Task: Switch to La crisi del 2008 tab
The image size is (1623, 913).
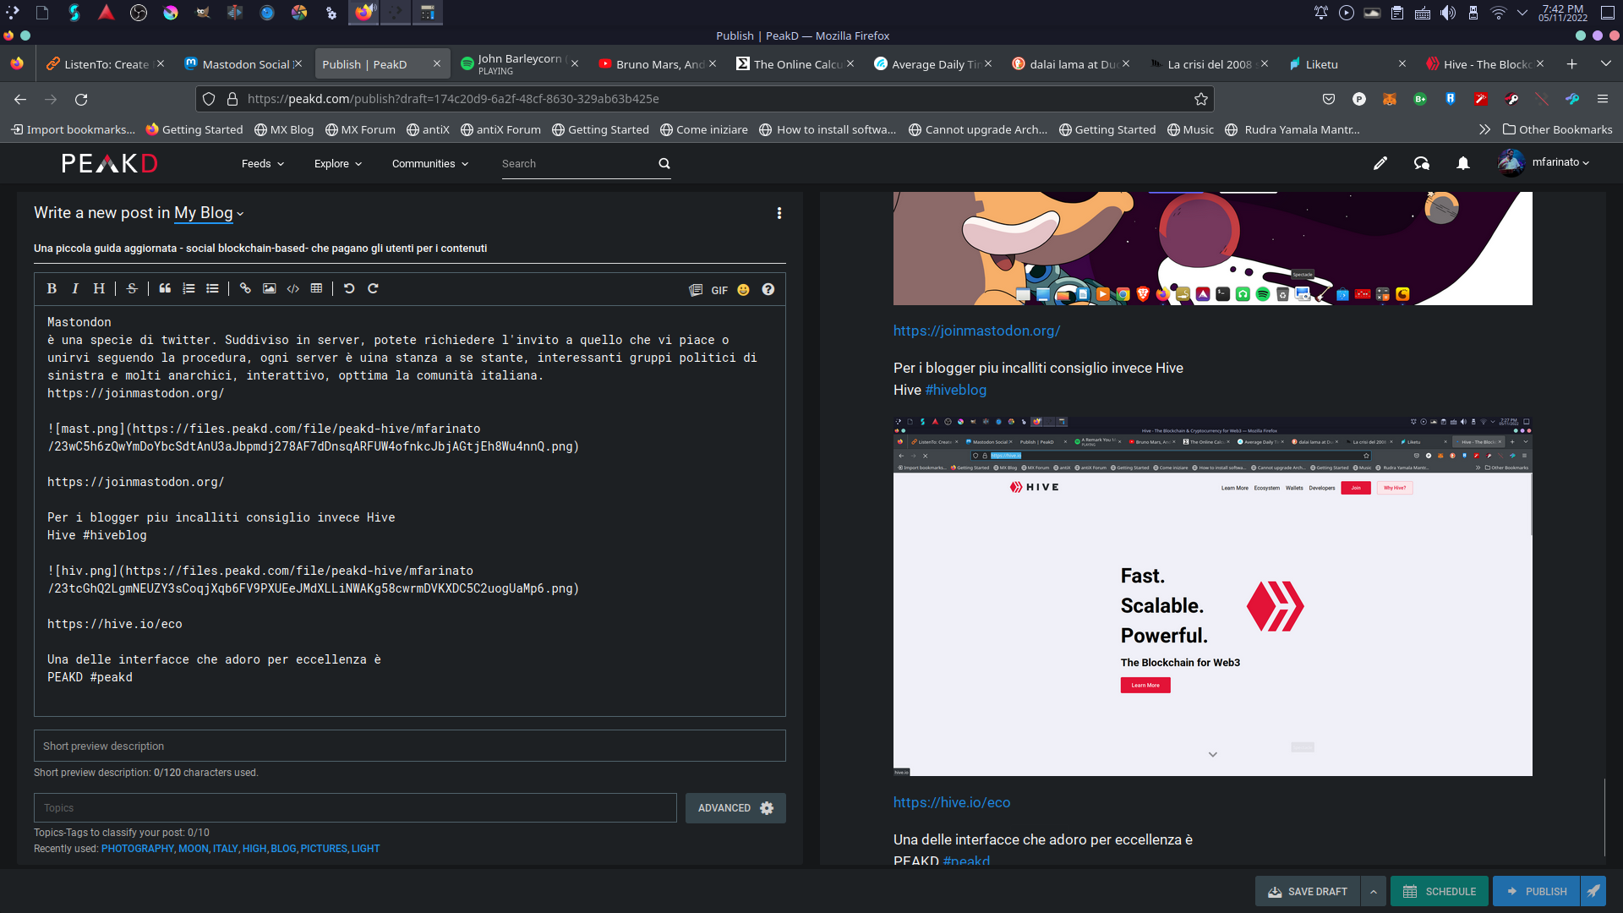Action: point(1210,64)
